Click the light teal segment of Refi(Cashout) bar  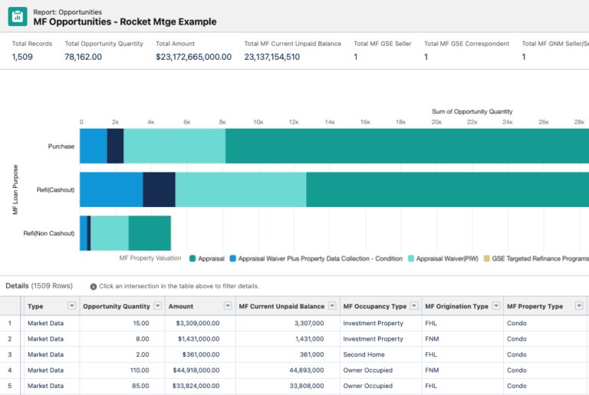pos(241,189)
